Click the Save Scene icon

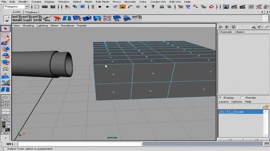click(x=53, y=7)
